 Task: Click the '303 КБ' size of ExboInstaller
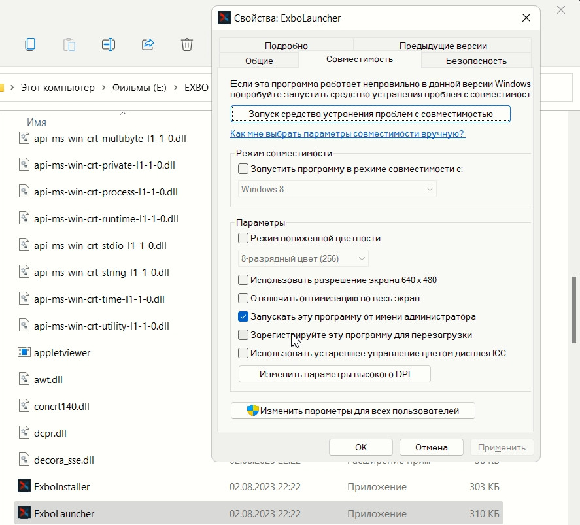[x=484, y=486]
